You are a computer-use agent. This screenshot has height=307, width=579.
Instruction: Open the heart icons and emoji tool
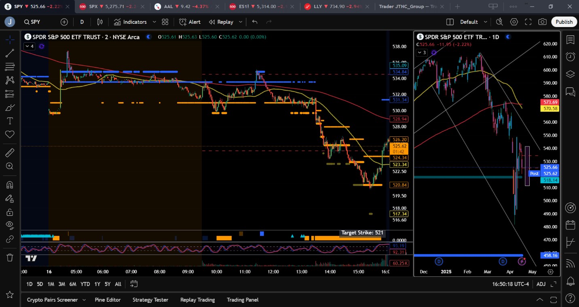coord(10,134)
